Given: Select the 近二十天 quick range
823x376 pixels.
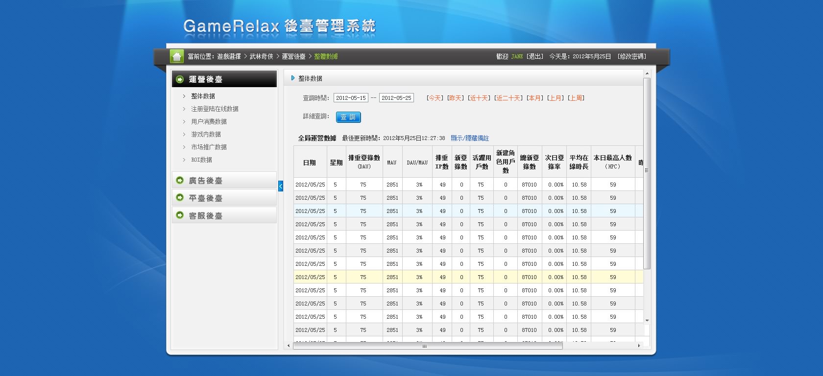Looking at the screenshot, I should click(x=508, y=98).
